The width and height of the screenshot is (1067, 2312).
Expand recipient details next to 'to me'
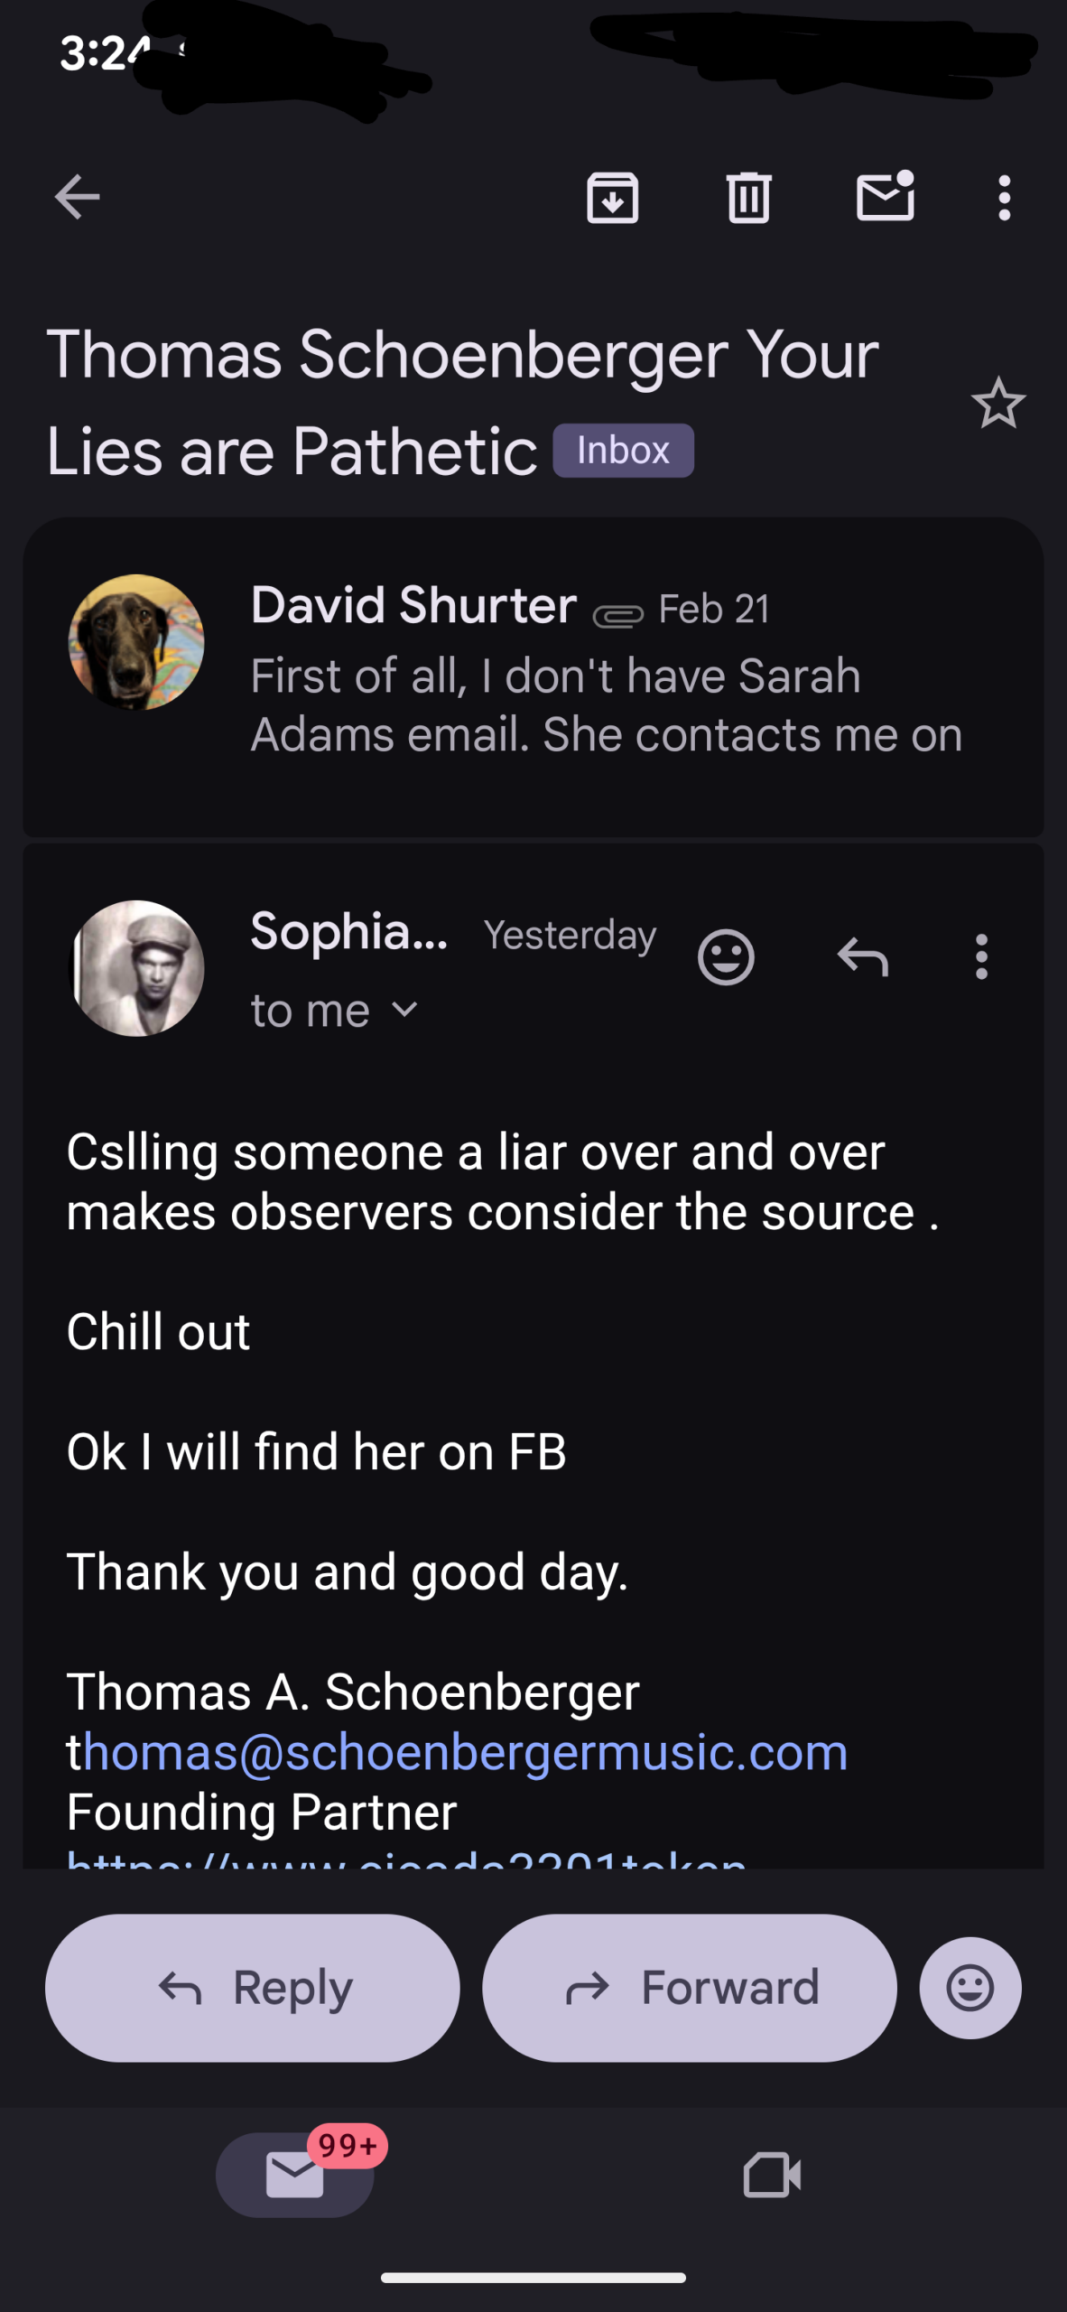[x=405, y=1010]
